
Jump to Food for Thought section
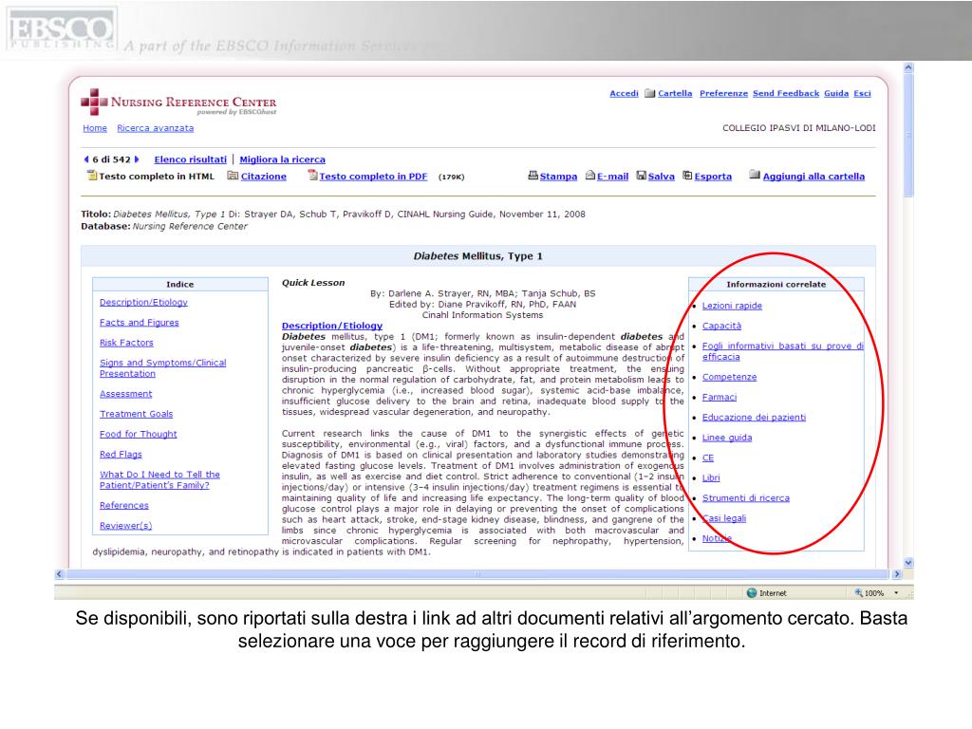tap(139, 434)
